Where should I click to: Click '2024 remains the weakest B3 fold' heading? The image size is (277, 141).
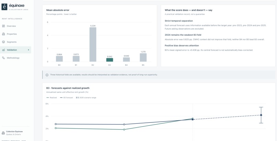point(183,35)
